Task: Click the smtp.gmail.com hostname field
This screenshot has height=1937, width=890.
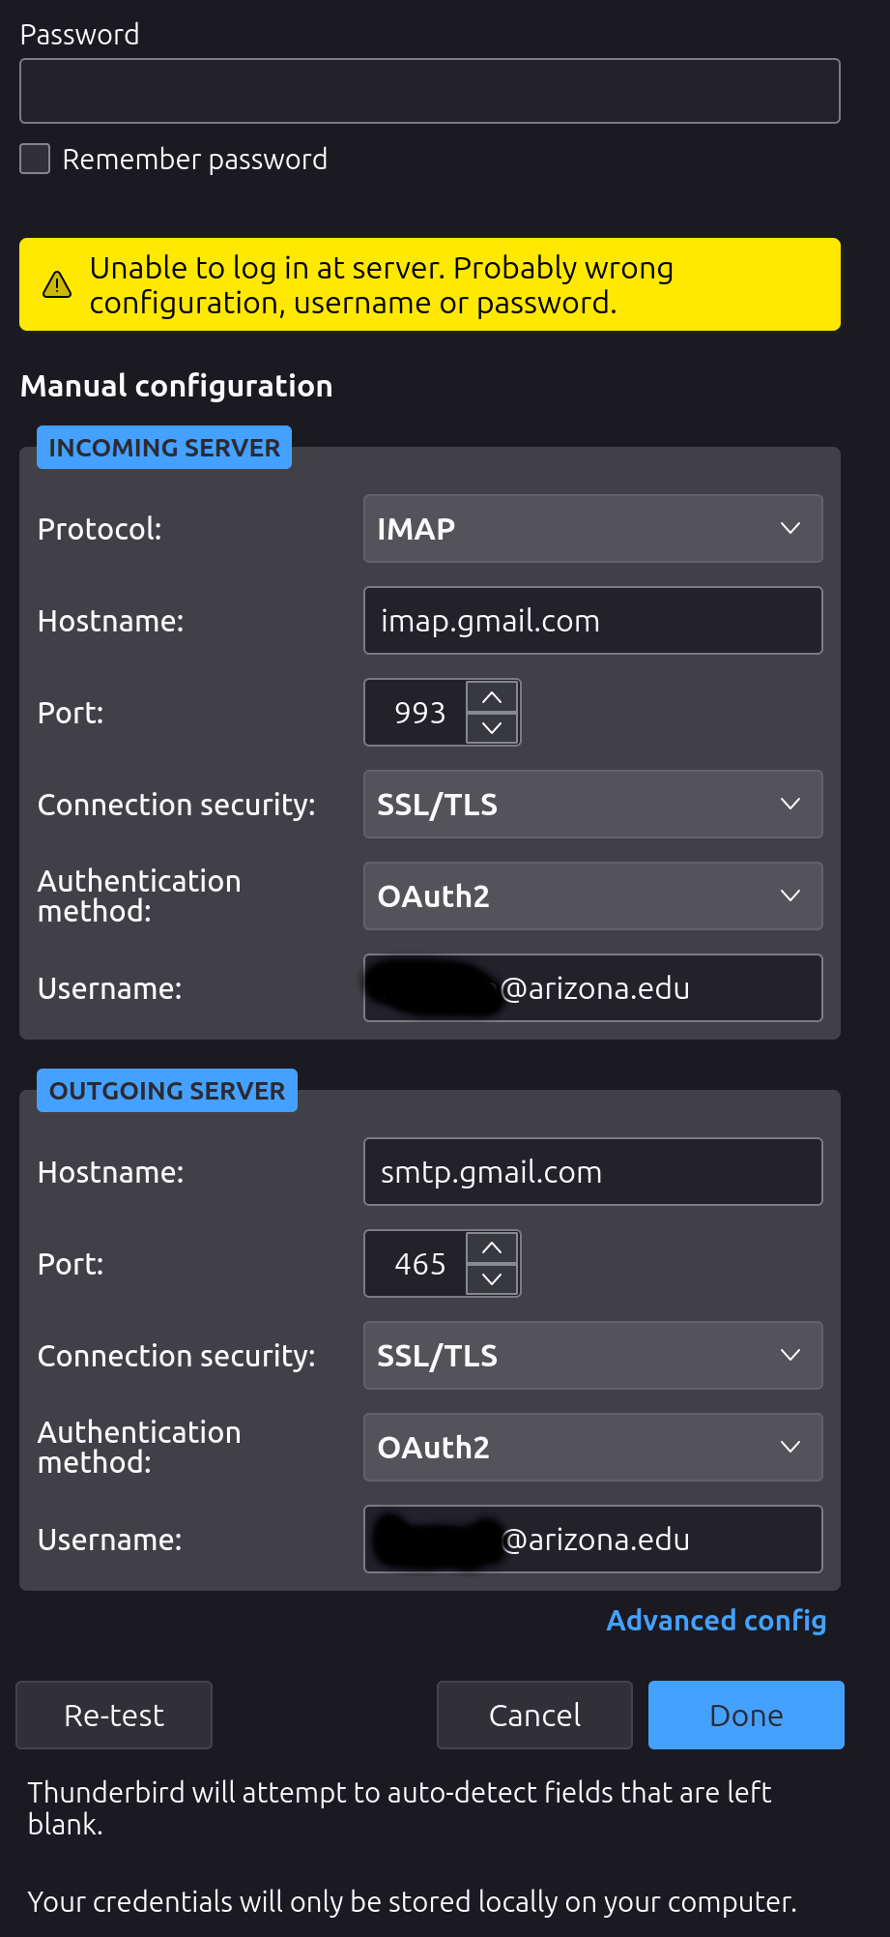Action: [x=592, y=1172]
